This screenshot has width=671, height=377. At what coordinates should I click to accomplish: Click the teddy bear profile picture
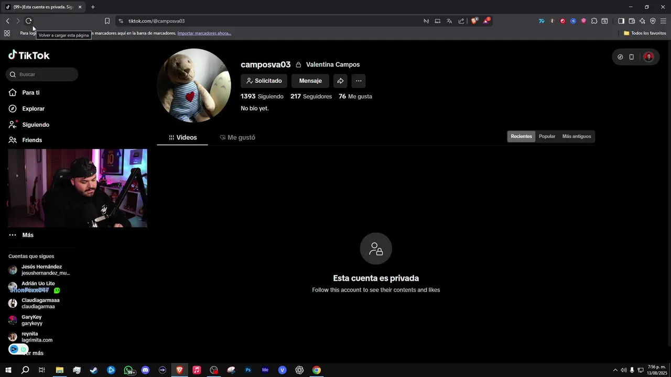click(x=194, y=85)
